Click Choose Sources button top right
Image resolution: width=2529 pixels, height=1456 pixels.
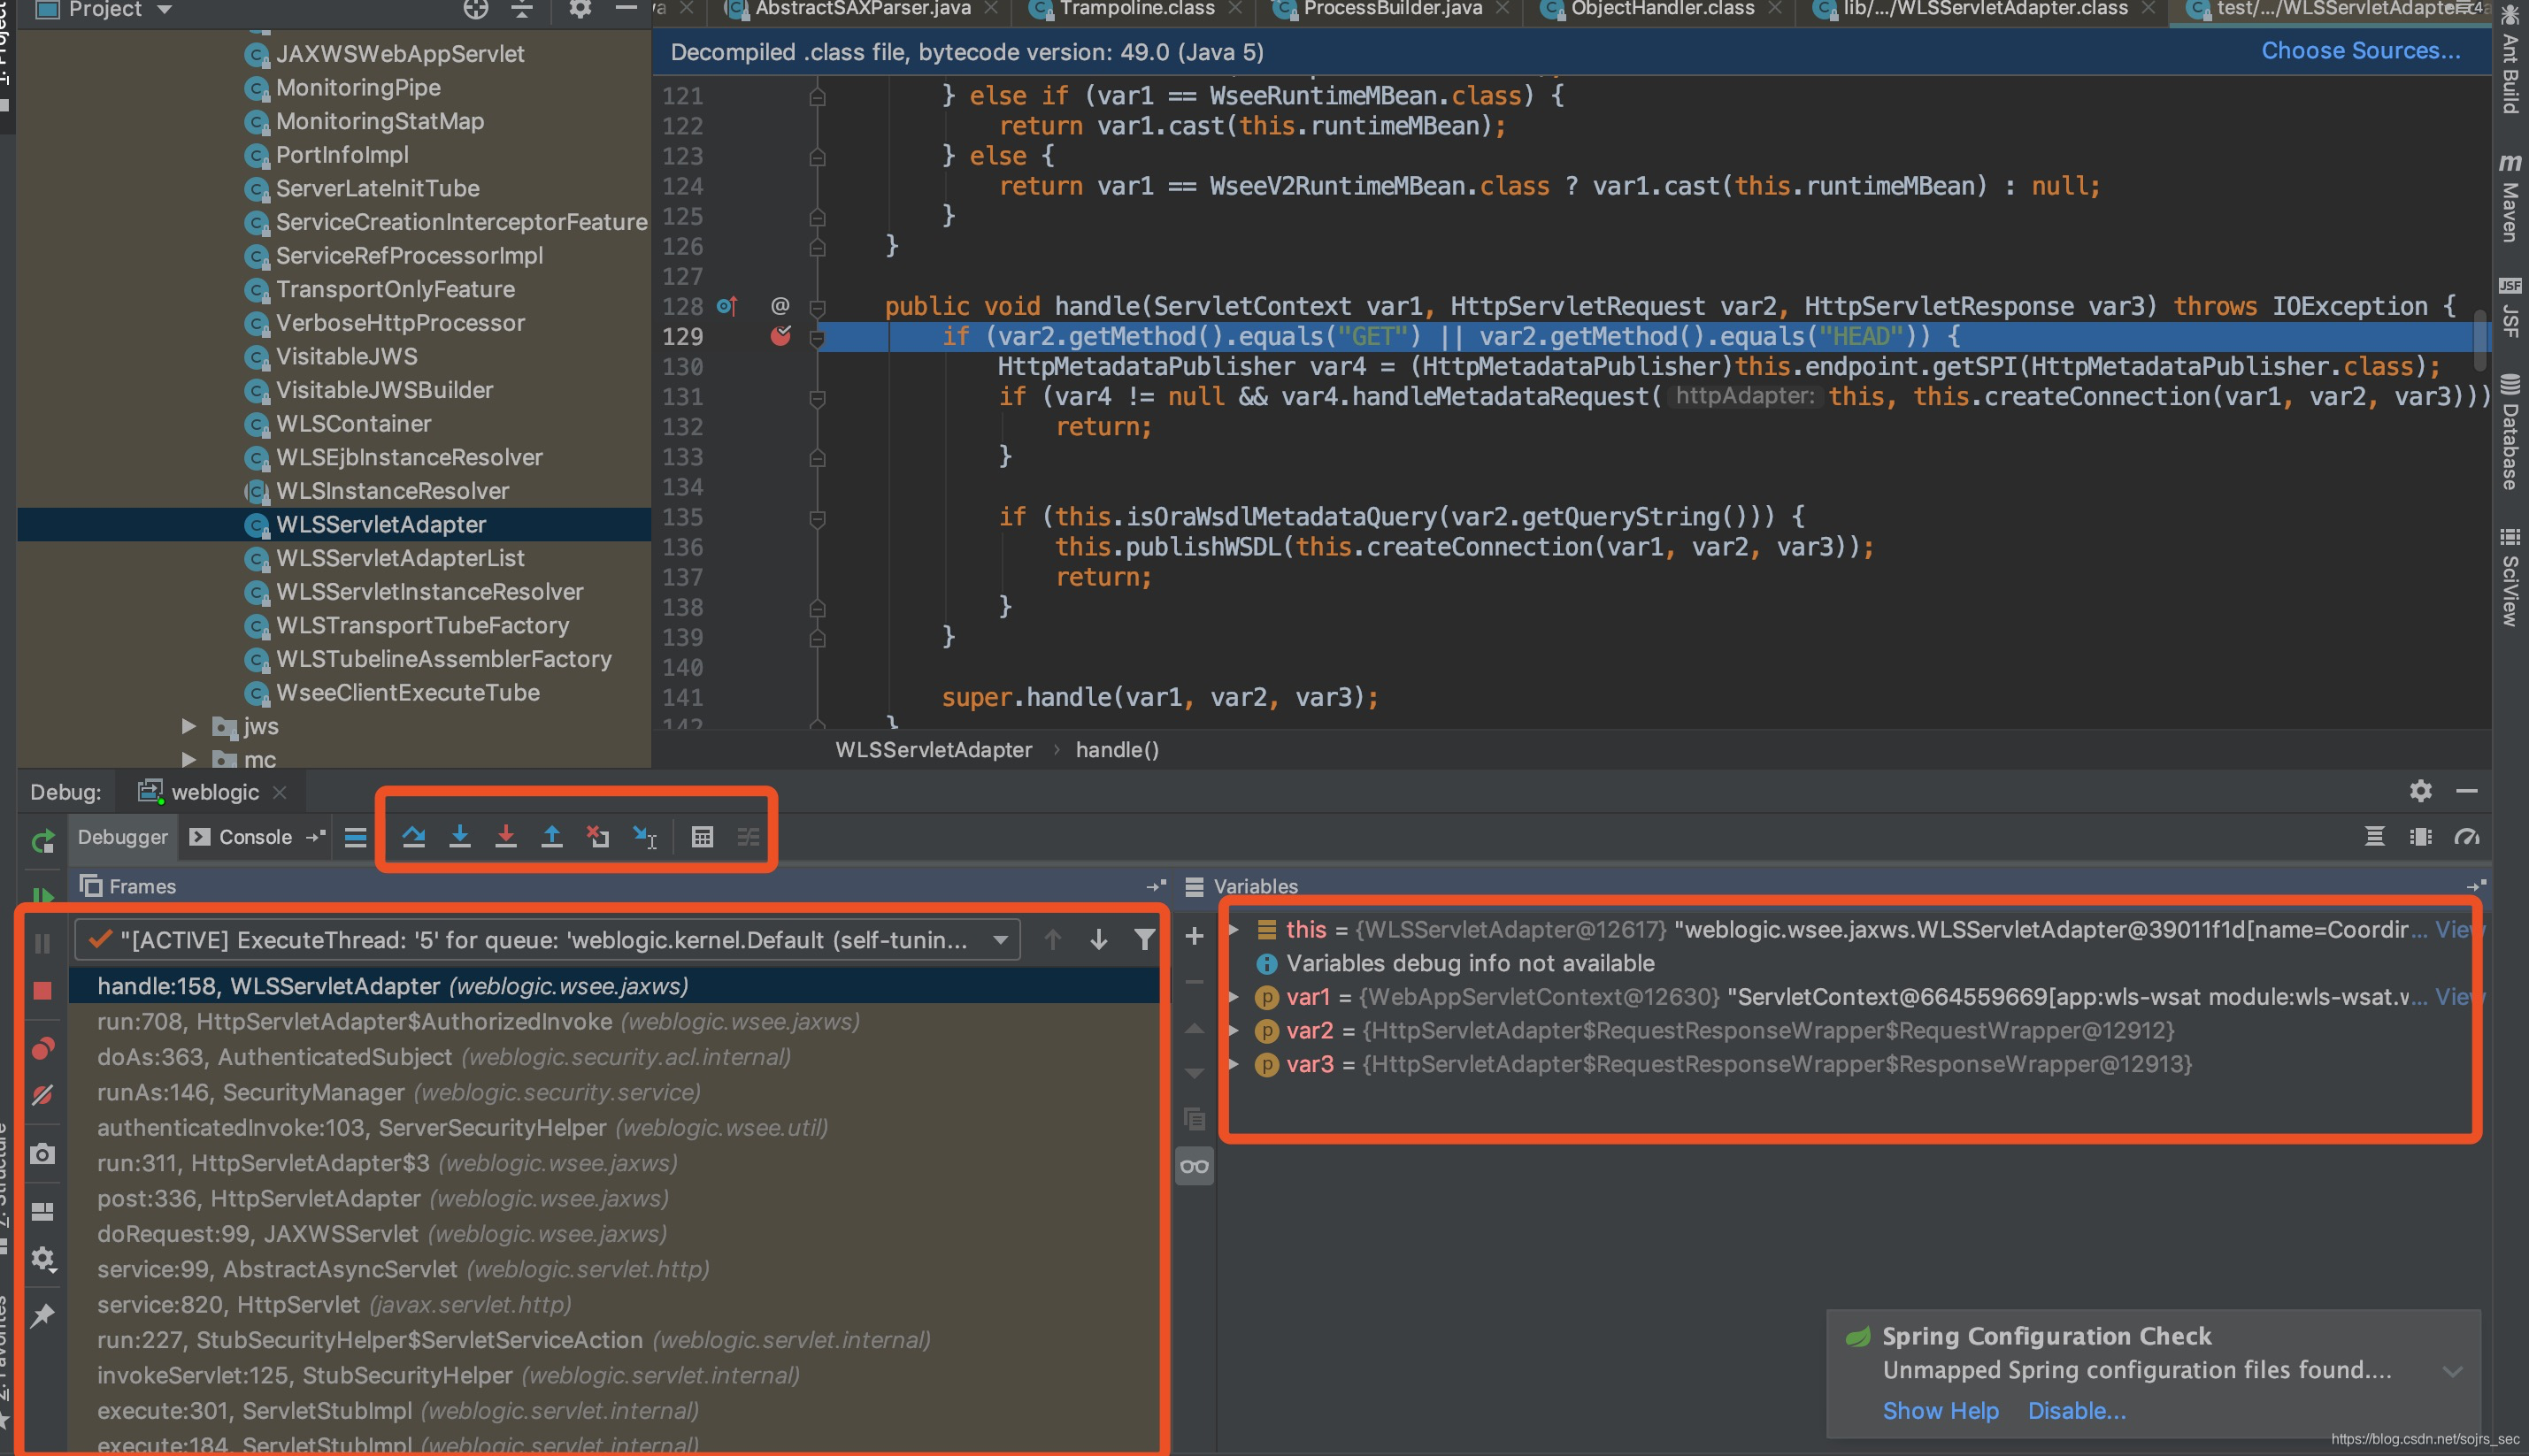2356,50
